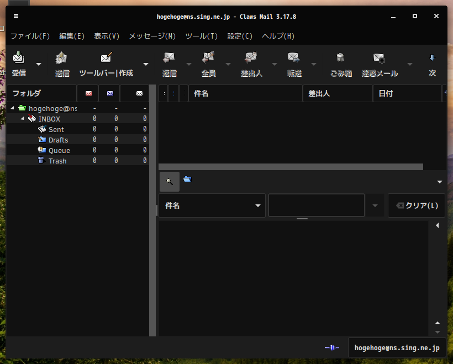The image size is (453, 364).
Task: Open the quick search options dropdown arrow
Action: point(439,182)
